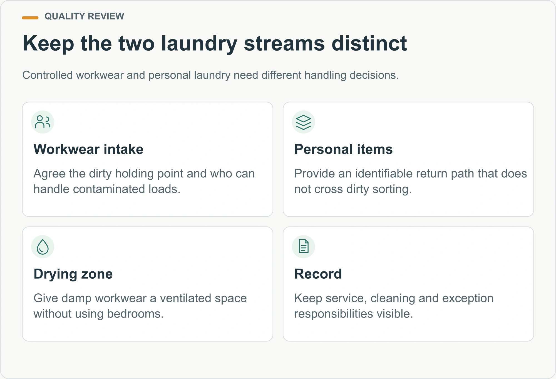This screenshot has height=379, width=556.
Task: Click the text 'Provide an identifiable return path…'
Action: [x=411, y=181]
